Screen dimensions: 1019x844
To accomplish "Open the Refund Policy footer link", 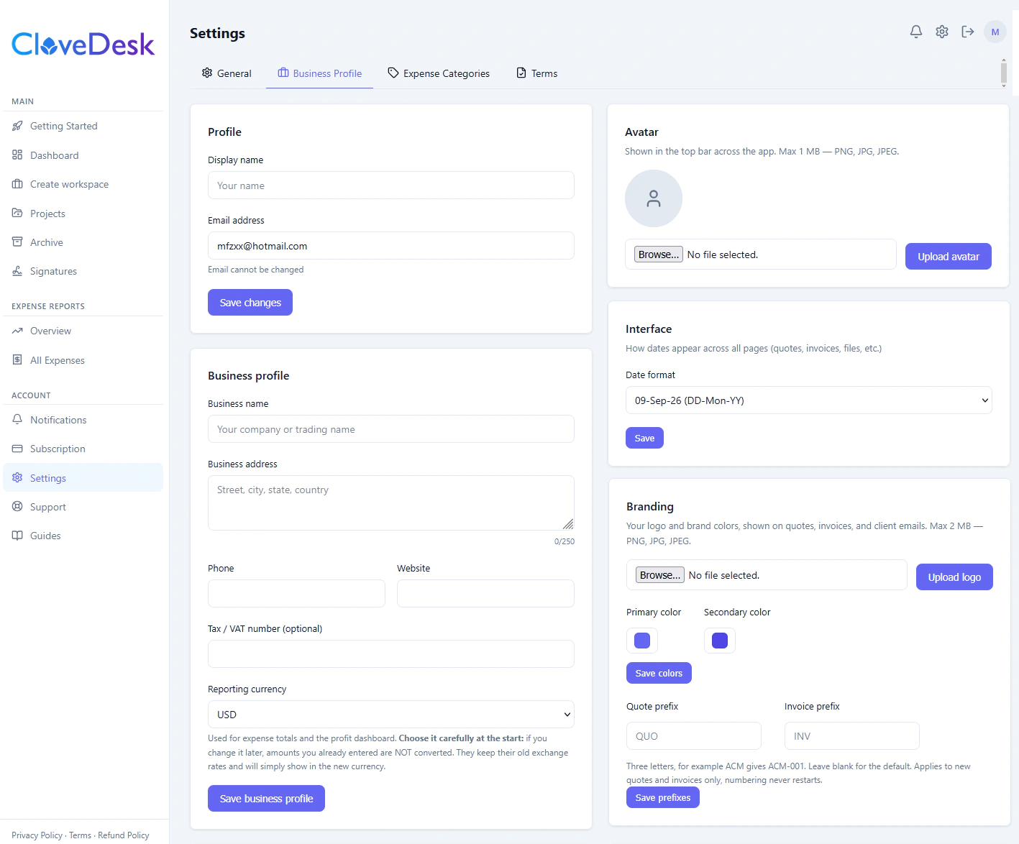I will click(124, 835).
